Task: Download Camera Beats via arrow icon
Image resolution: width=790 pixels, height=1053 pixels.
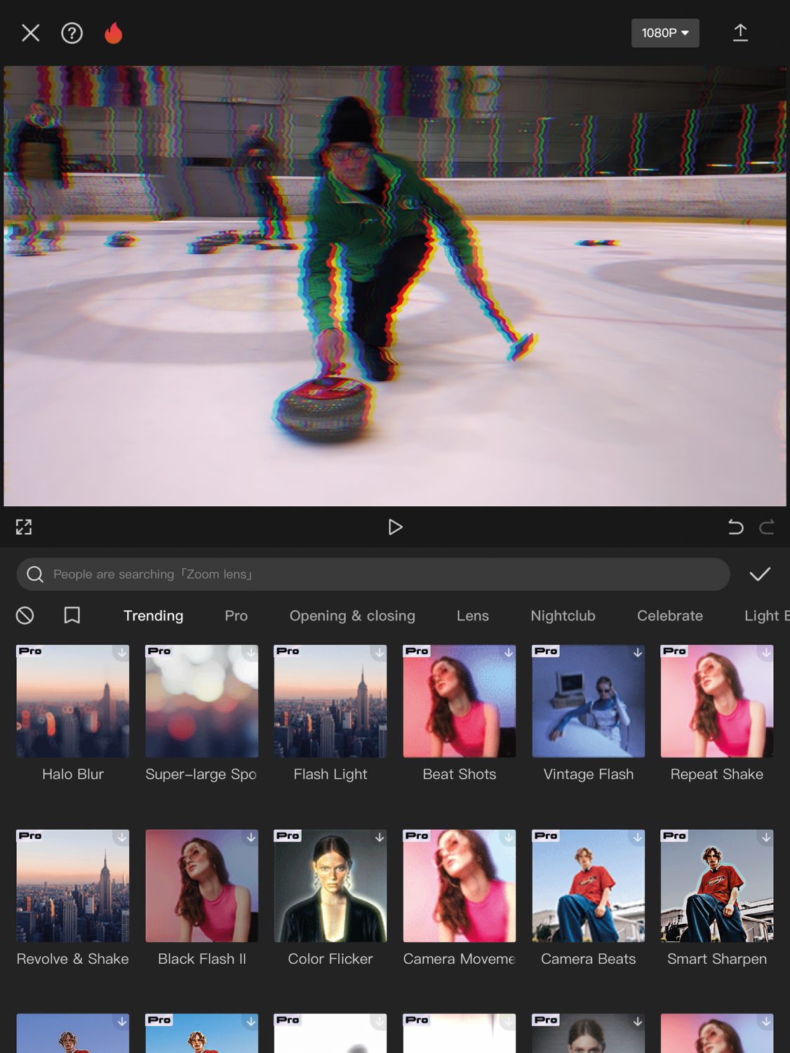Action: (638, 837)
